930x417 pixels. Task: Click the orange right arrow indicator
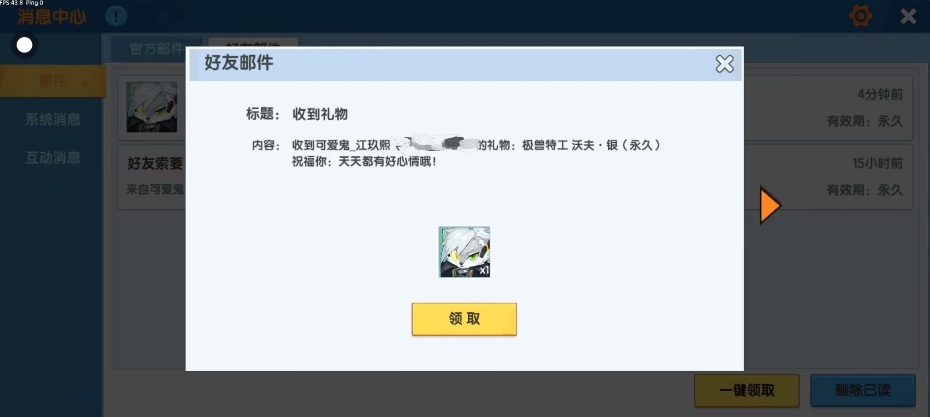coord(770,205)
